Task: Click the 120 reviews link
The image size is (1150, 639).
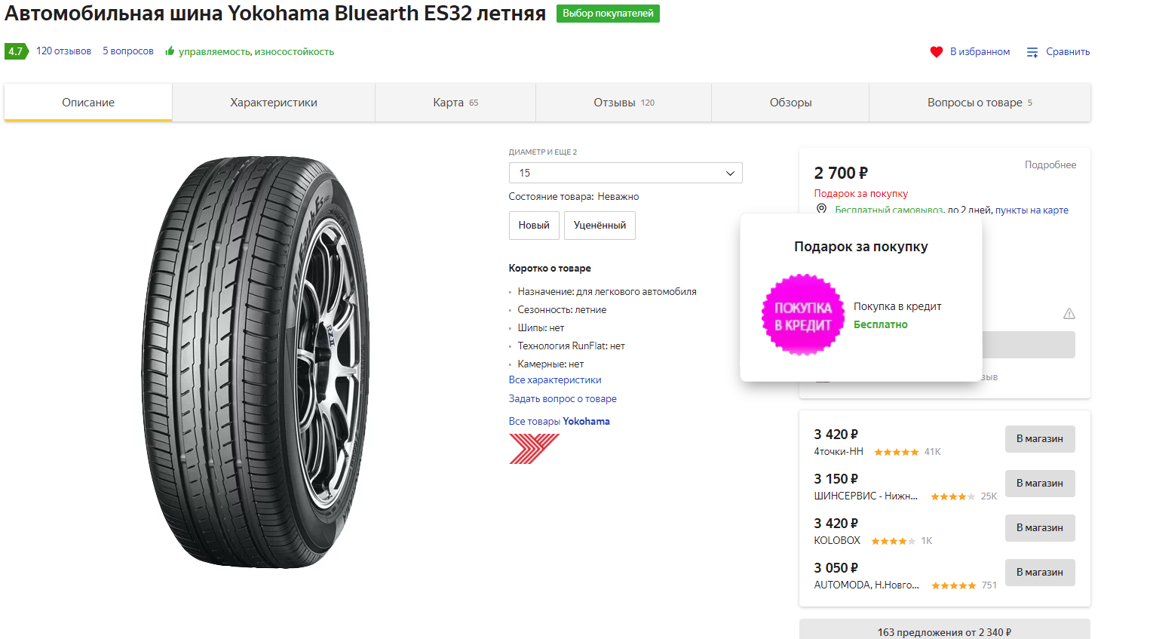Action: 63,51
